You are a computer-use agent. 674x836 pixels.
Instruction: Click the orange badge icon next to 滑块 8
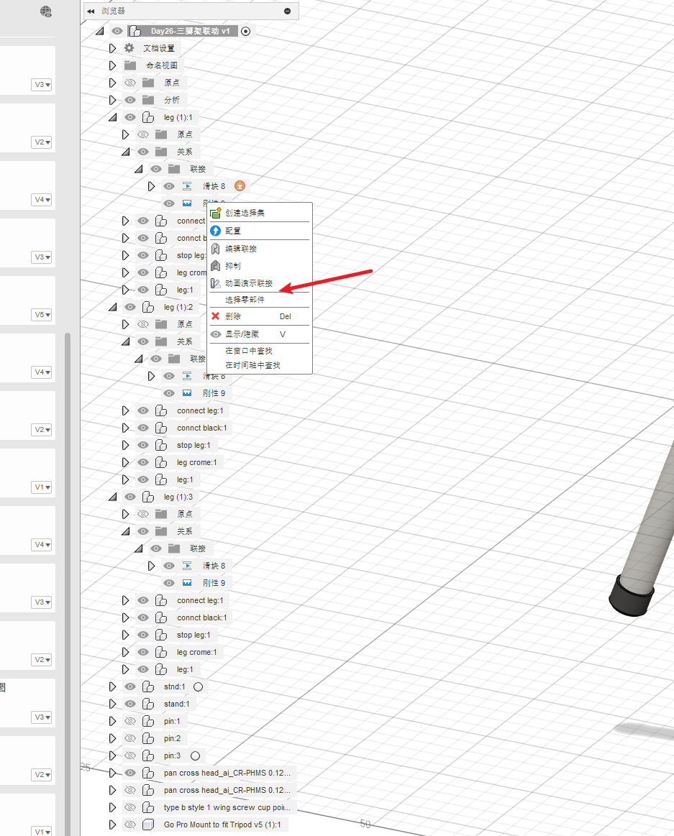tap(240, 186)
